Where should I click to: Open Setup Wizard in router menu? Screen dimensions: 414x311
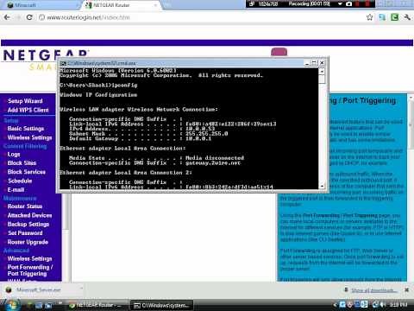tap(25, 101)
